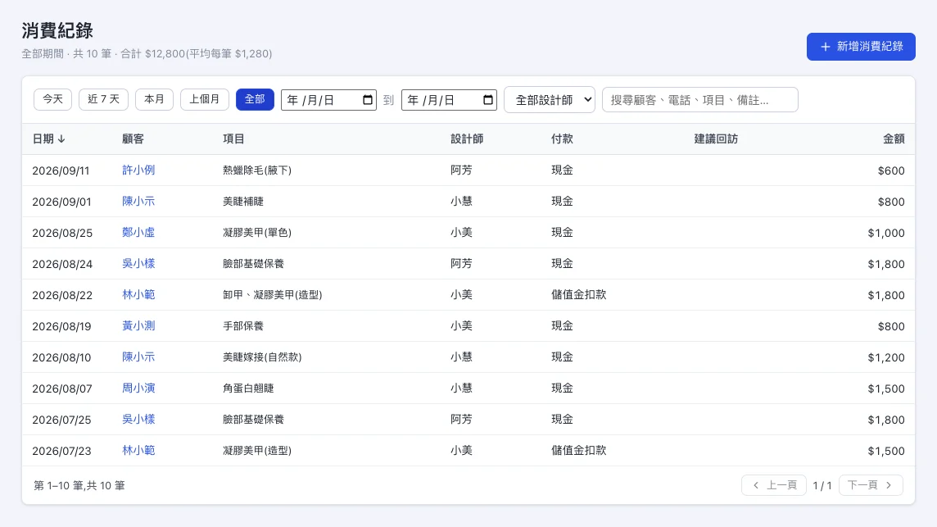Click the 第 1–10 筆 record count text
This screenshot has width=937, height=527.
[x=79, y=485]
